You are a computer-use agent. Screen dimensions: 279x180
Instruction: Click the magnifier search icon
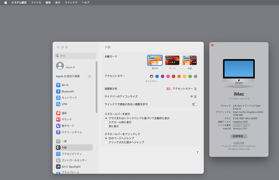pos(57,56)
